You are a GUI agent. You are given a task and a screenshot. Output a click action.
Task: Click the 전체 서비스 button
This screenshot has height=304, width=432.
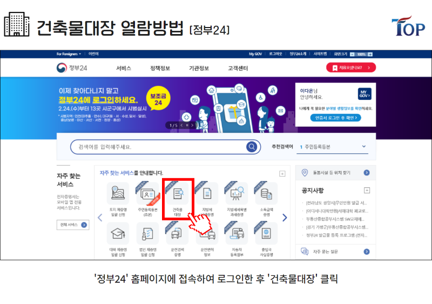coord(73,225)
